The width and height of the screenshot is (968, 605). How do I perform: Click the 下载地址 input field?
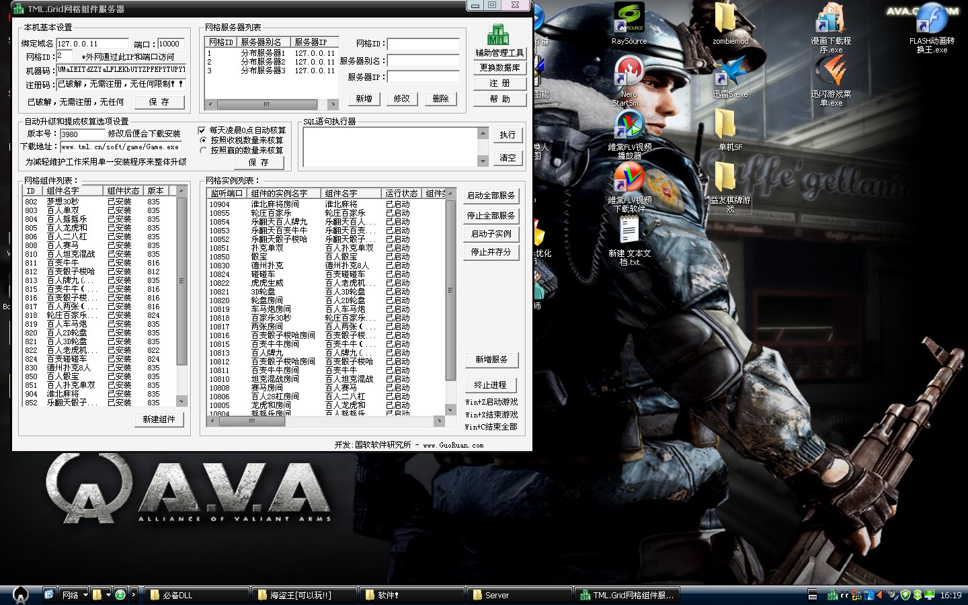point(121,146)
